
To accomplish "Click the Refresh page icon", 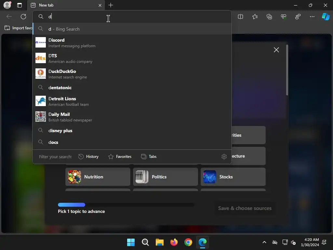I will pyautogui.click(x=23, y=17).
